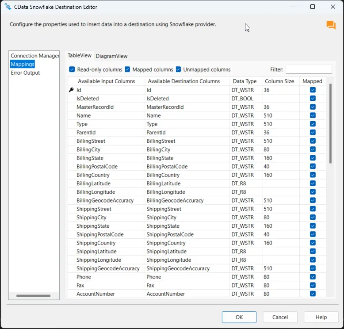Maximize the editor window

tap(313, 7)
